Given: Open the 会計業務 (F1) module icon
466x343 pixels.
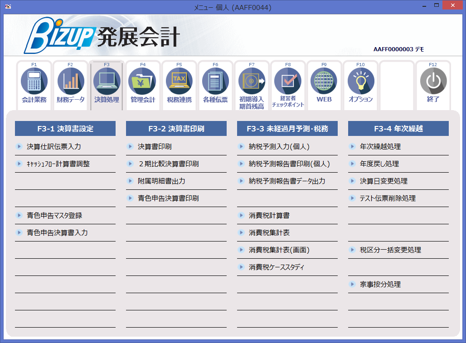Looking at the screenshot, I should click(34, 84).
